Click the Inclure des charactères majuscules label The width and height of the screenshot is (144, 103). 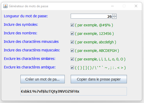click(x=32, y=50)
